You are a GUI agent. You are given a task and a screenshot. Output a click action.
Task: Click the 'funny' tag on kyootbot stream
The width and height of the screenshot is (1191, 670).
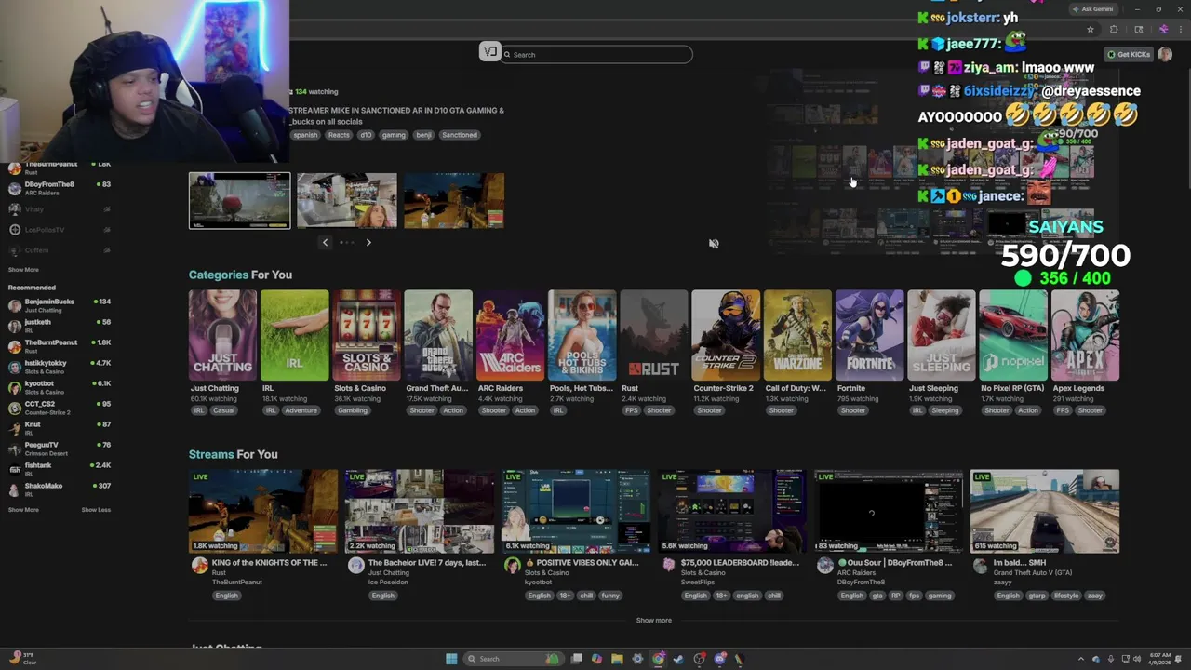[x=610, y=596]
